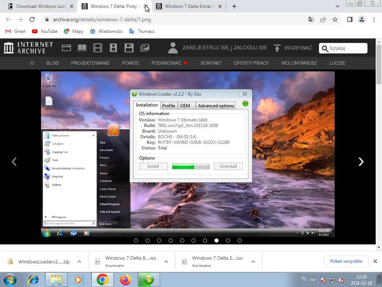Open Chrome three-dot menu

(x=374, y=19)
